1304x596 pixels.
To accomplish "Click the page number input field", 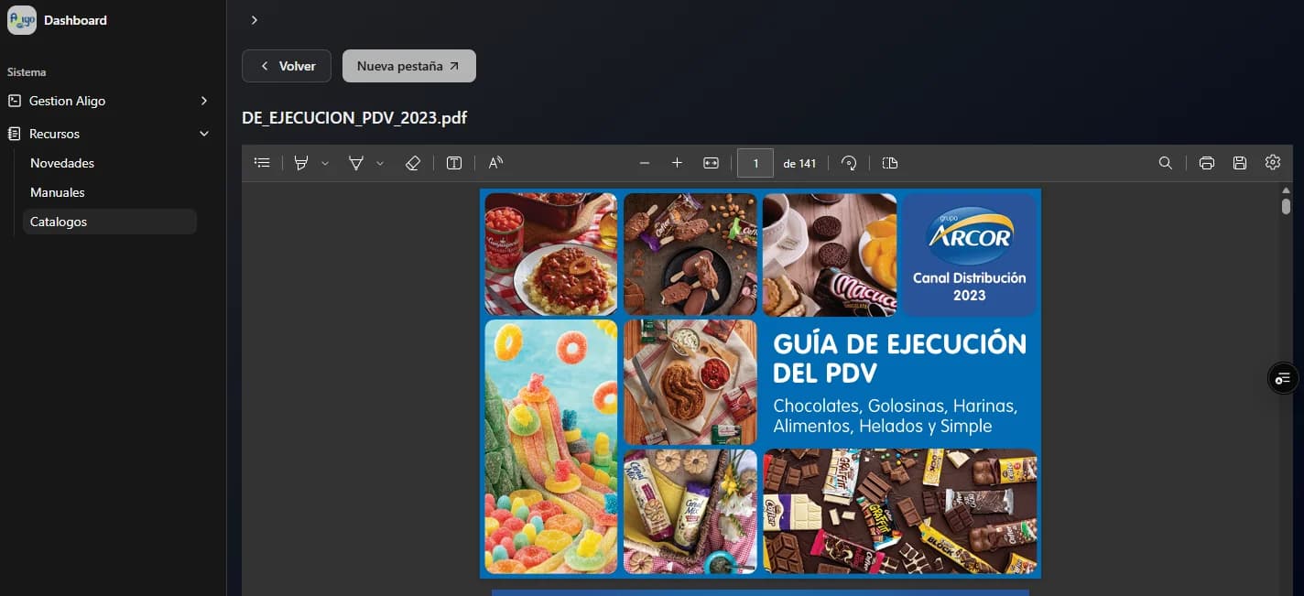I will (755, 163).
